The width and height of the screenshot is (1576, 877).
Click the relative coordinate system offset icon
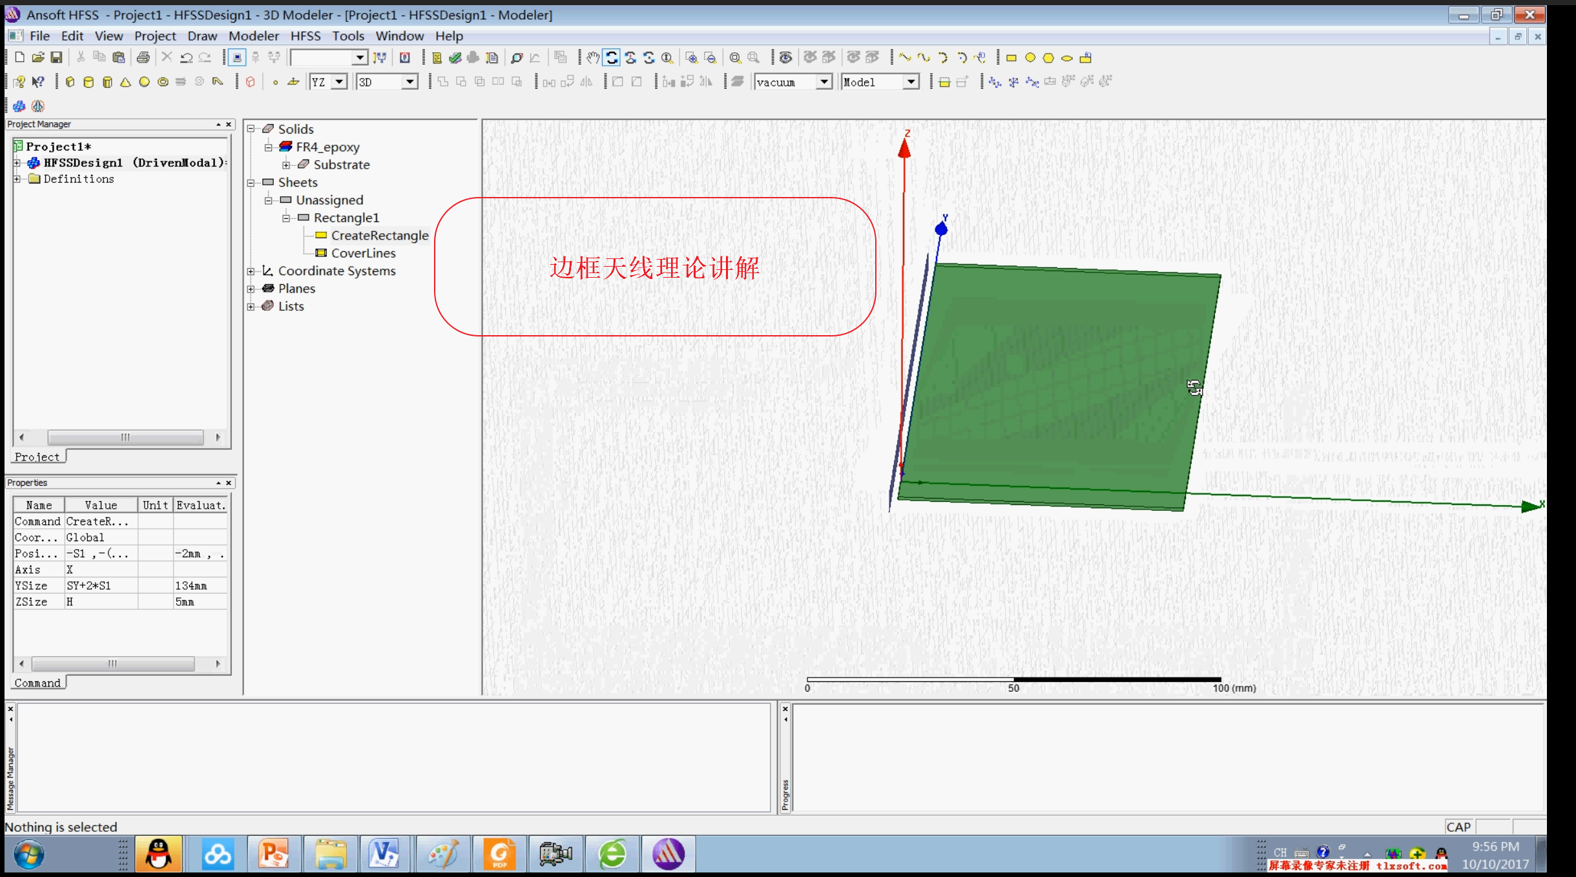995,82
